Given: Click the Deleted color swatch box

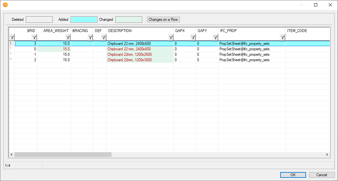Looking at the screenshot, I should click(x=39, y=20).
